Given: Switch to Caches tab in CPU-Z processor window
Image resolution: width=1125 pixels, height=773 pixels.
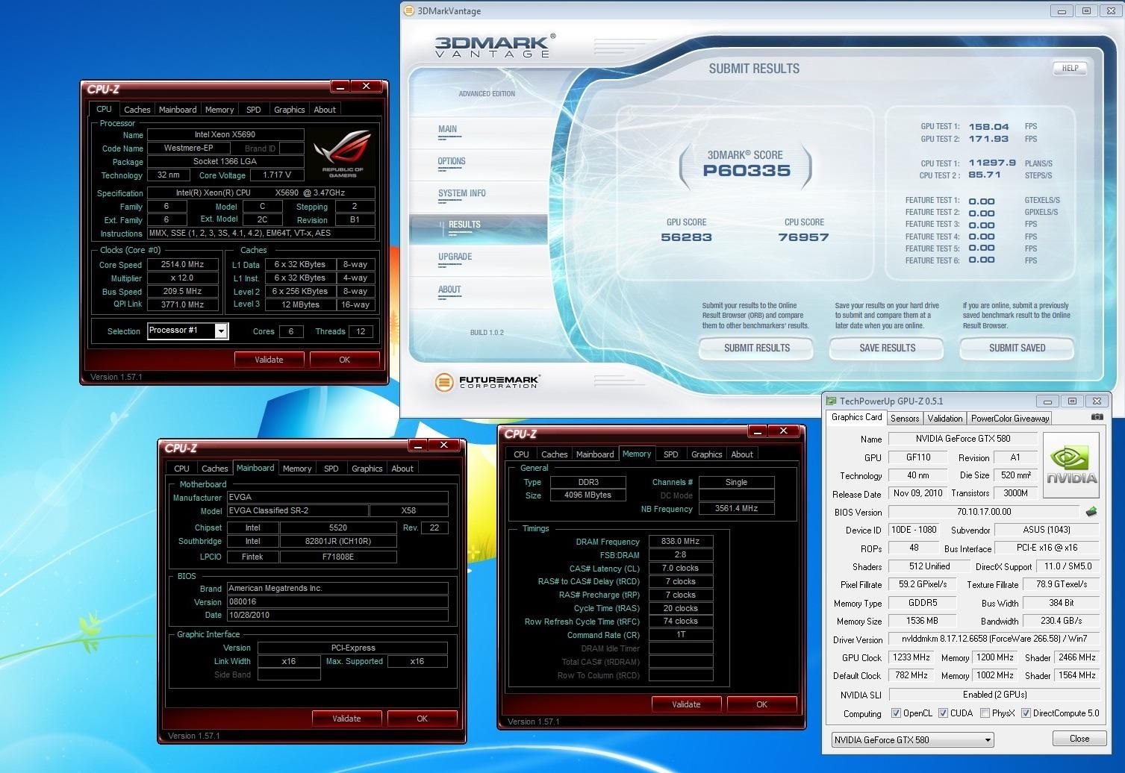Looking at the screenshot, I should [x=137, y=110].
